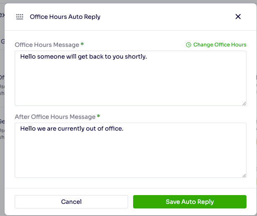257x216 pixels.
Task: Click the After Office Hours Message label
Action: (55, 117)
